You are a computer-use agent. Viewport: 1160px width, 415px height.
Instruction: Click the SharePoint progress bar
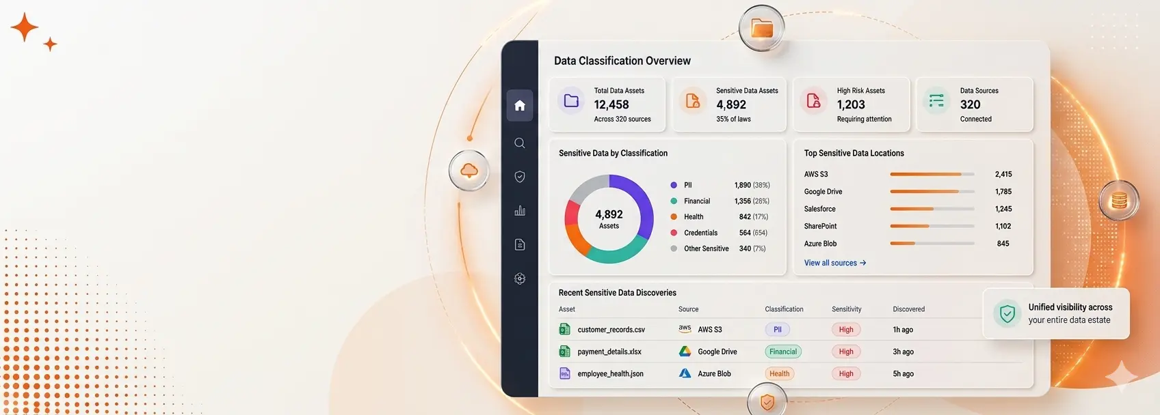click(932, 226)
